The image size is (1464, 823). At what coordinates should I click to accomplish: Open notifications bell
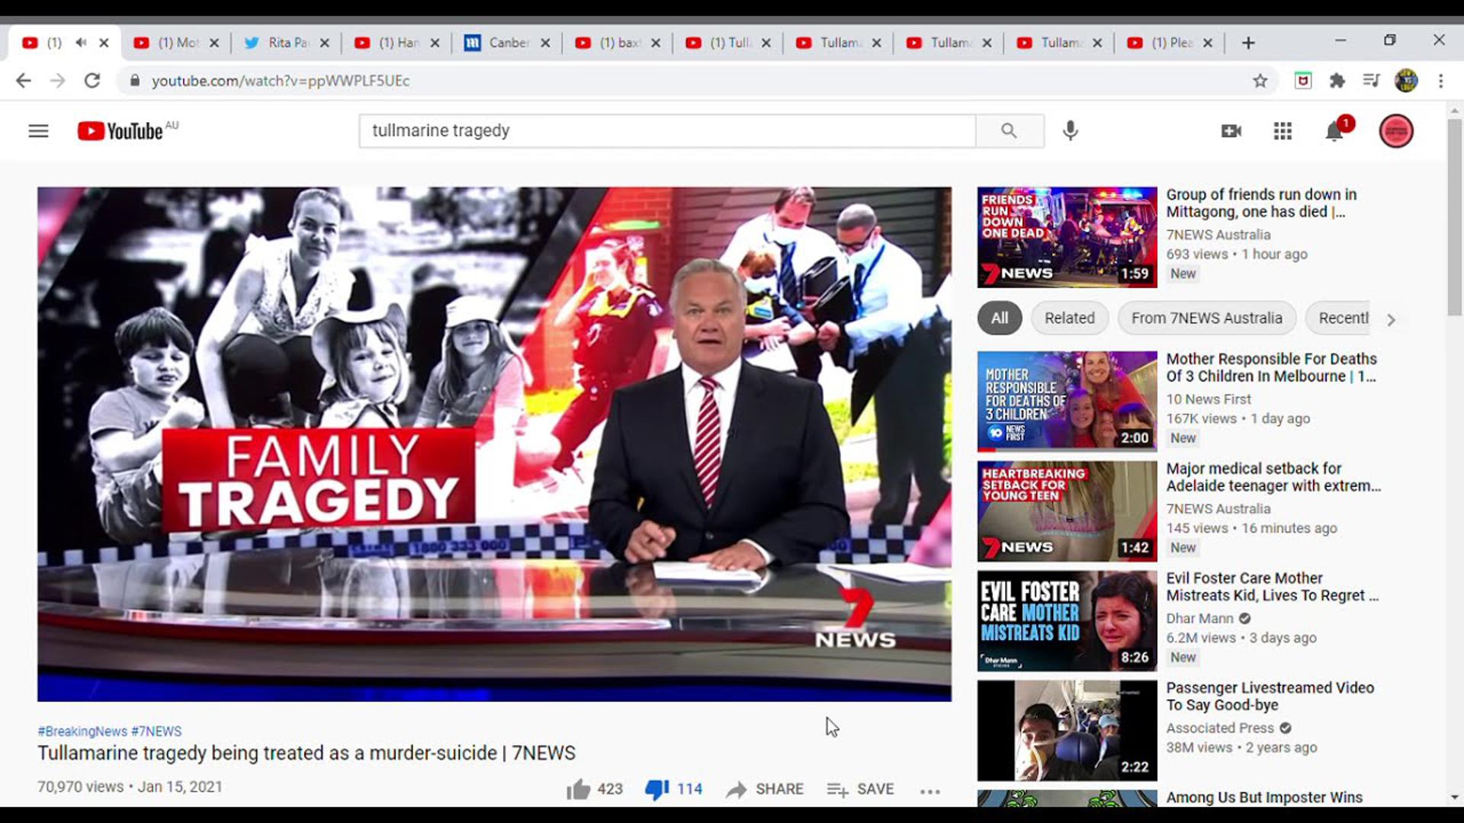(x=1334, y=131)
